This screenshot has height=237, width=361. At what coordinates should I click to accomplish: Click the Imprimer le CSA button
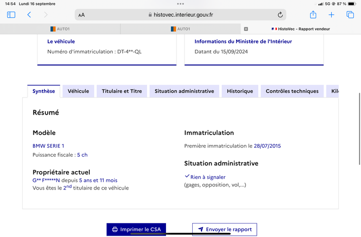tap(136, 229)
